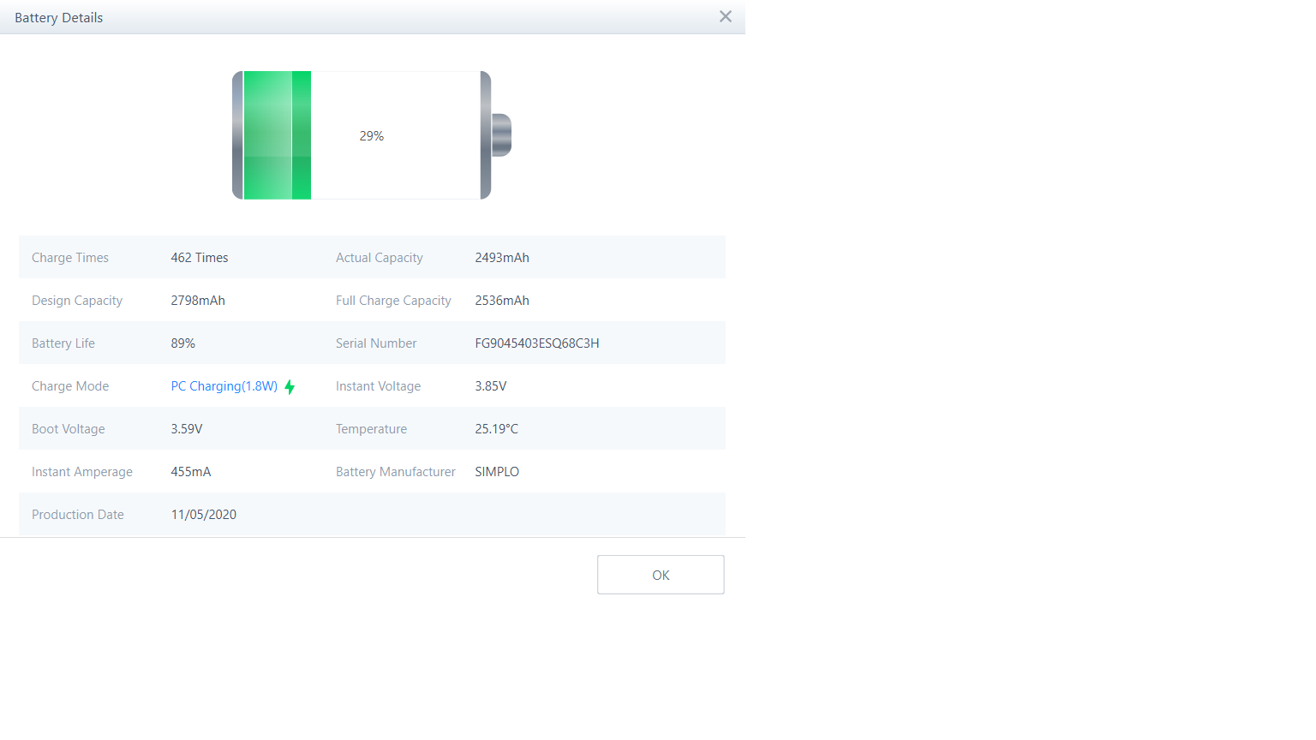Select the 462 Times charge count
Screen dimensions: 1316x740
(199, 258)
